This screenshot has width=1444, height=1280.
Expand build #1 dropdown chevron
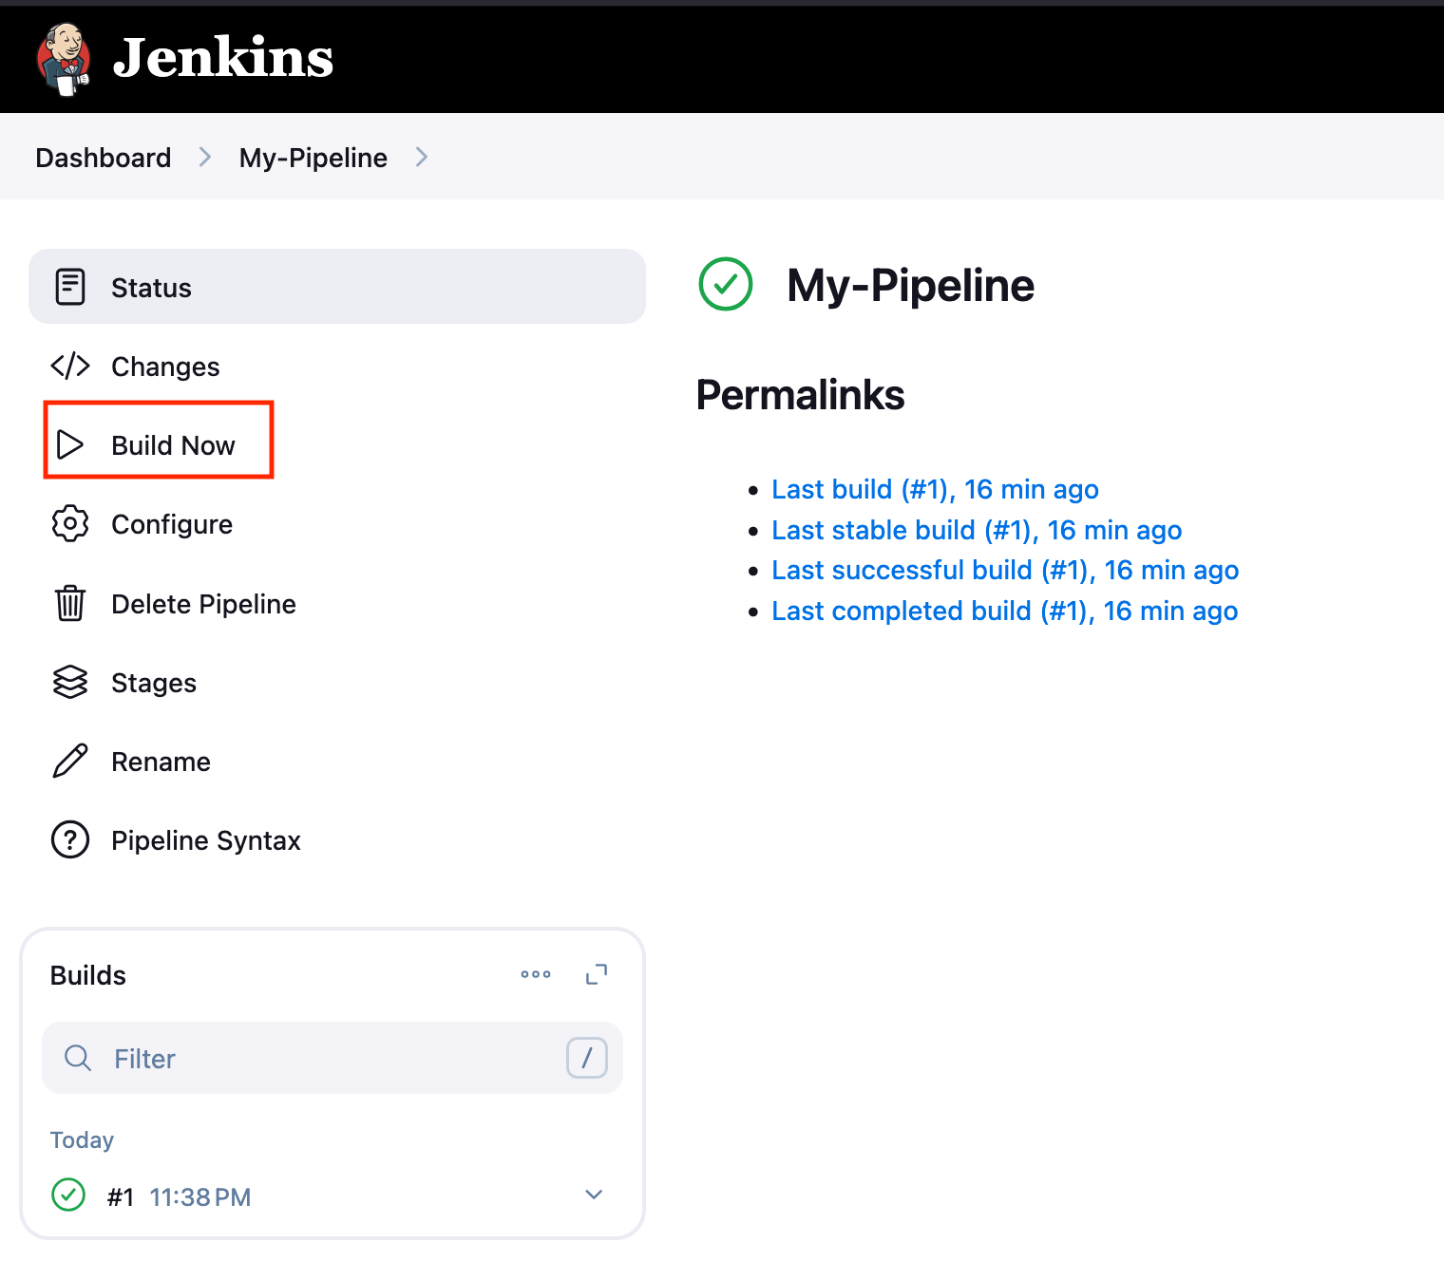click(x=594, y=1195)
